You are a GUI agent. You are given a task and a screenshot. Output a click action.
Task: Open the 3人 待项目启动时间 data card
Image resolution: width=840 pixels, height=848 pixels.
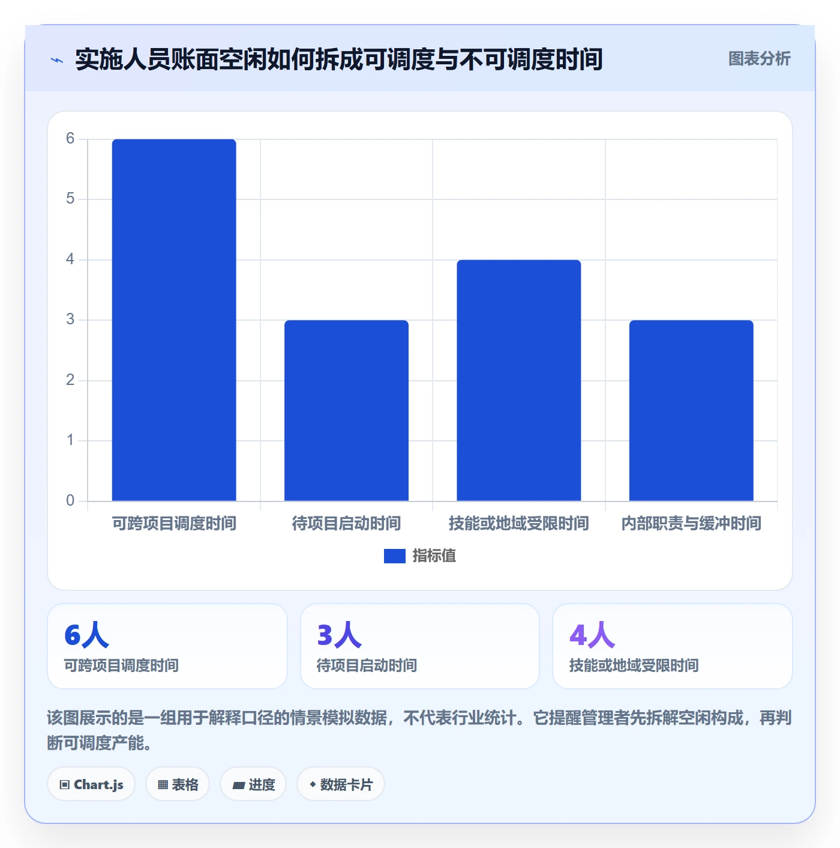click(420, 646)
